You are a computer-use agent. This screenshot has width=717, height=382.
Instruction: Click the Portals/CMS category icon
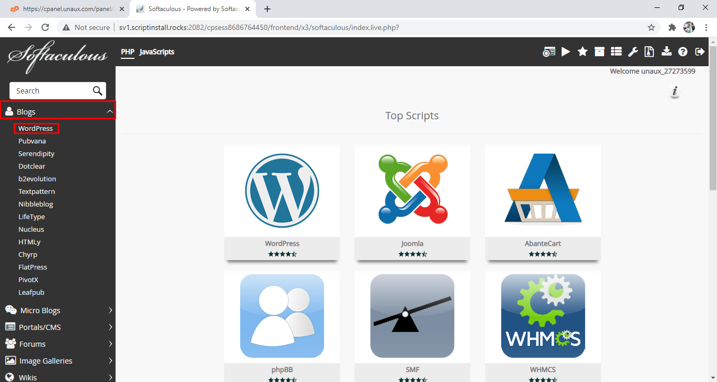tap(10, 327)
